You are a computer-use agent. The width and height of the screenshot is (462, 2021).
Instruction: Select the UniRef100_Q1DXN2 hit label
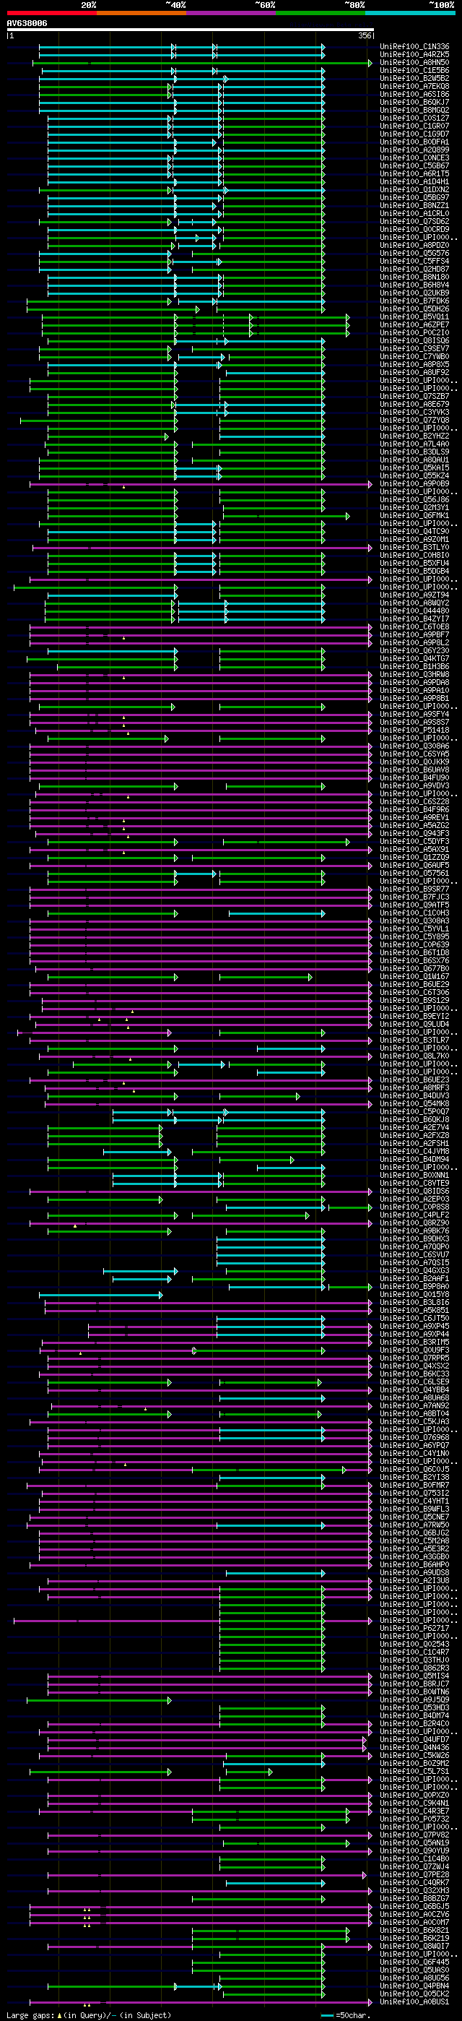(x=414, y=190)
